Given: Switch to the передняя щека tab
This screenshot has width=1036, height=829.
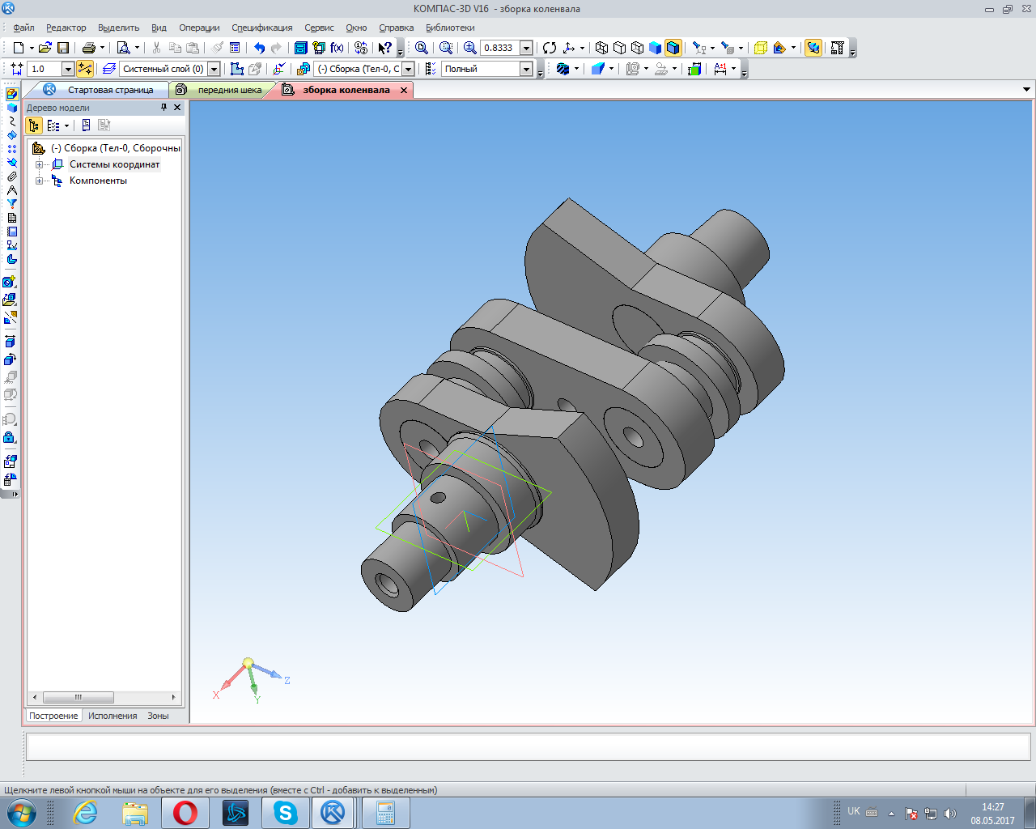Looking at the screenshot, I should [x=229, y=90].
